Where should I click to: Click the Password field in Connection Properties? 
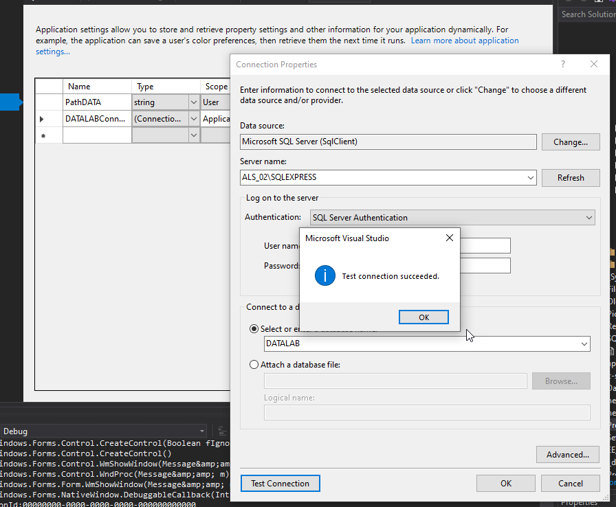(485, 266)
